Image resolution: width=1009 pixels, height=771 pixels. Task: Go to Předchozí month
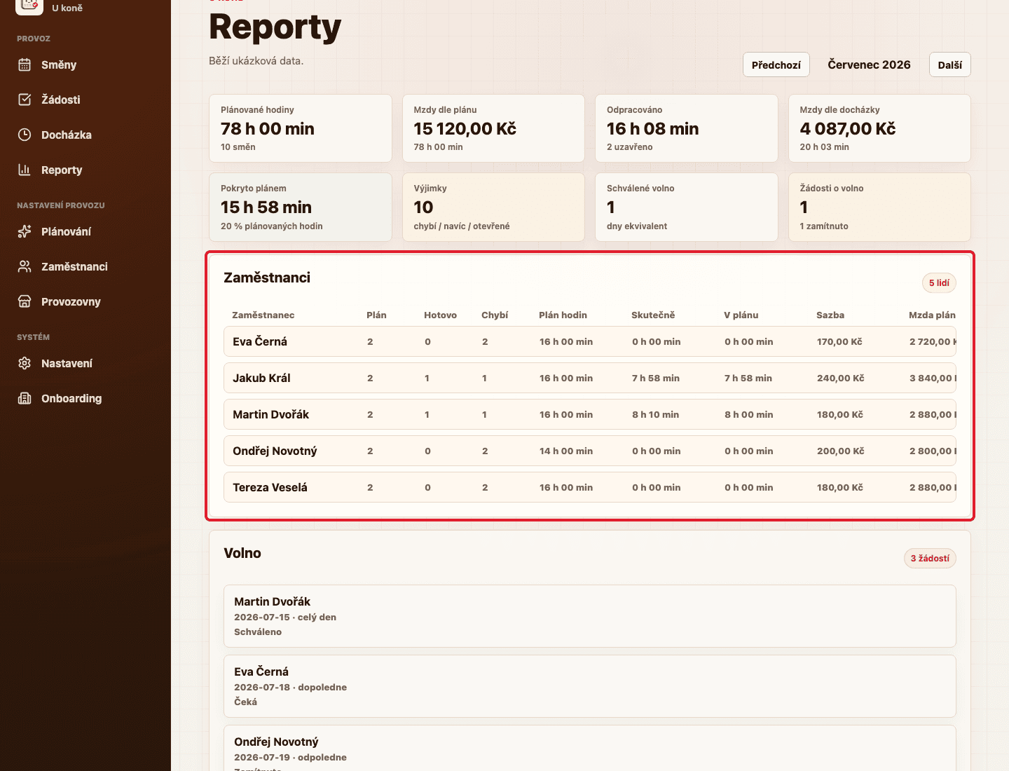coord(776,64)
